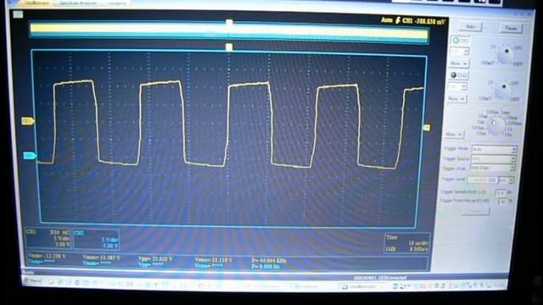Screen dimensions: 543x305
Task: Click the horizontal position handle above the grid
Action: (x=228, y=47)
